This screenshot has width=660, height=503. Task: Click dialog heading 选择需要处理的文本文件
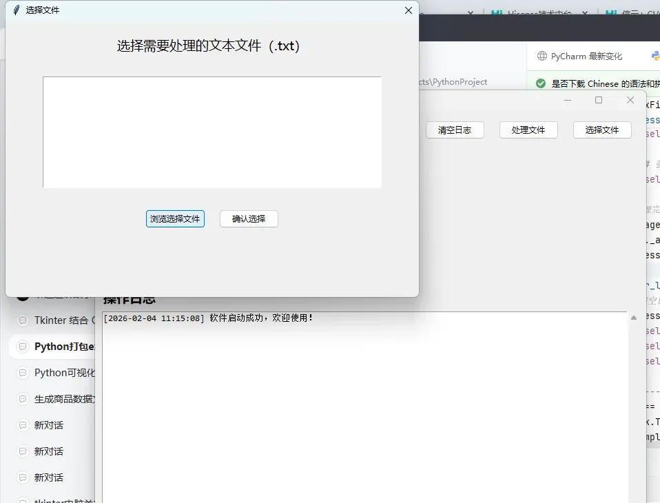(x=208, y=46)
